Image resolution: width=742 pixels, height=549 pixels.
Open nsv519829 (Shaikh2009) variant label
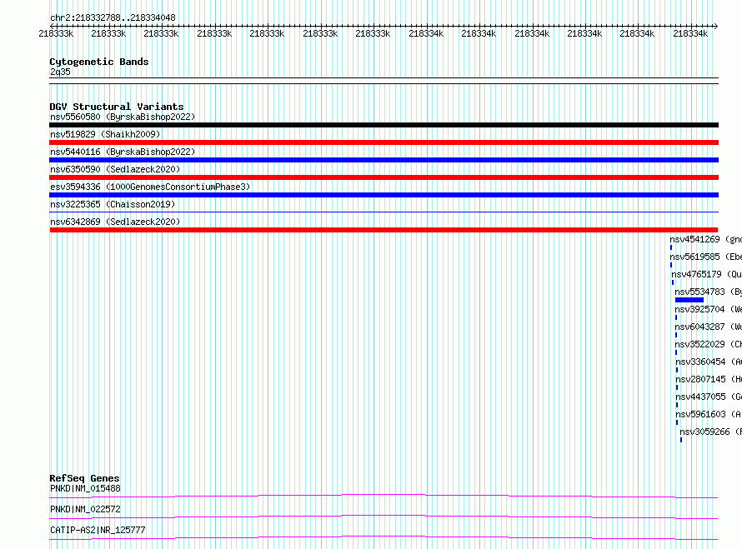[x=105, y=134]
